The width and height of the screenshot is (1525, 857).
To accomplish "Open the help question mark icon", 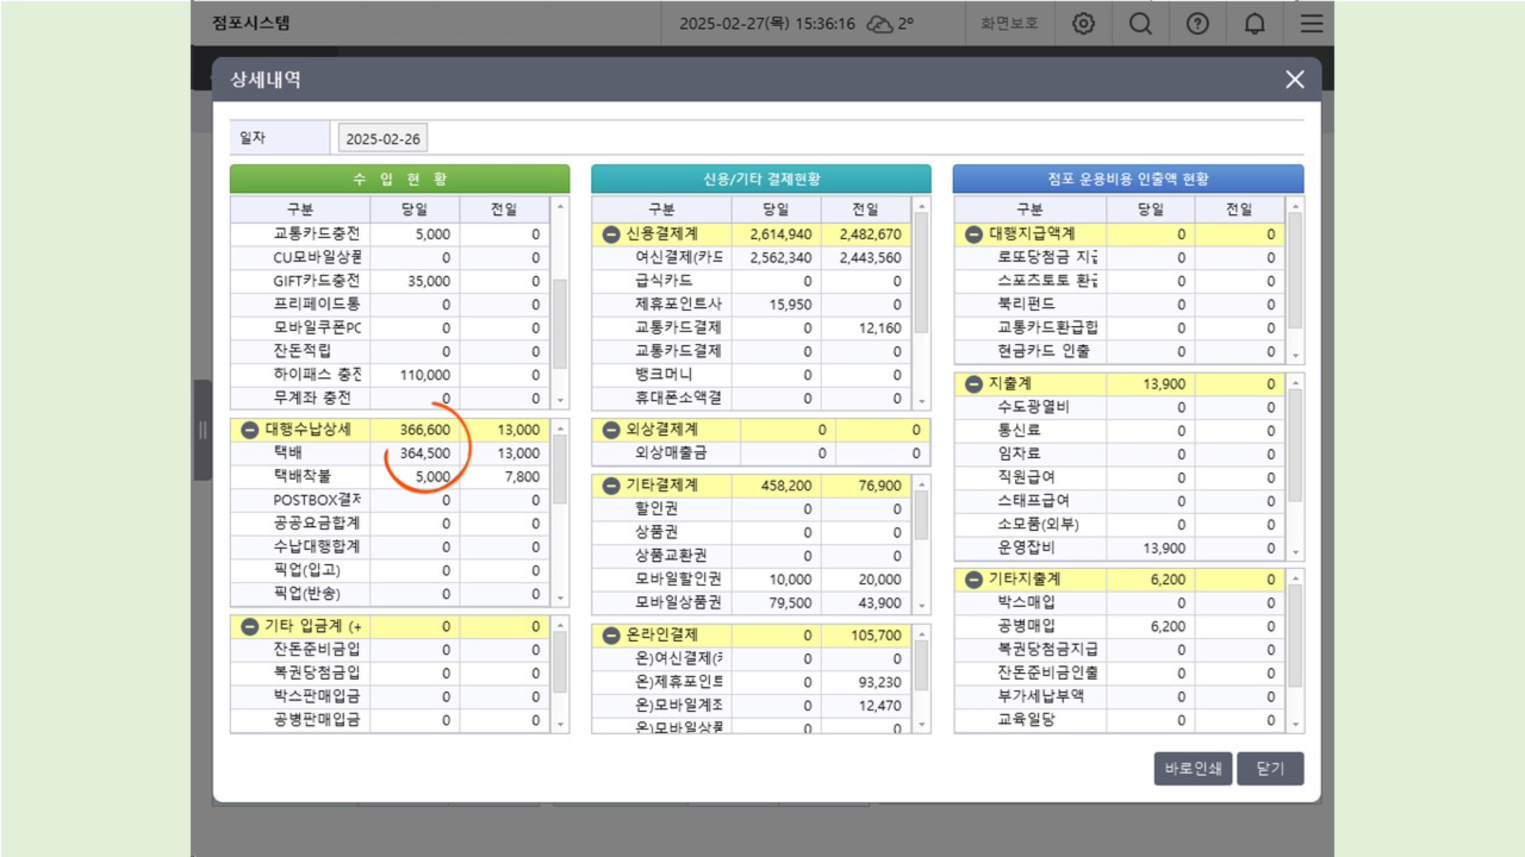I will pos(1198,24).
